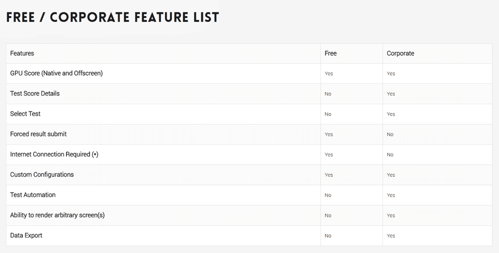Click Internet Connection Required (*) label
The width and height of the screenshot is (499, 253).
54,154
